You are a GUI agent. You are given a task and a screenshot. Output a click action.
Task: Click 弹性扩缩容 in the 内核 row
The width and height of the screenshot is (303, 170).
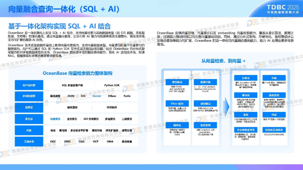tap(112, 130)
